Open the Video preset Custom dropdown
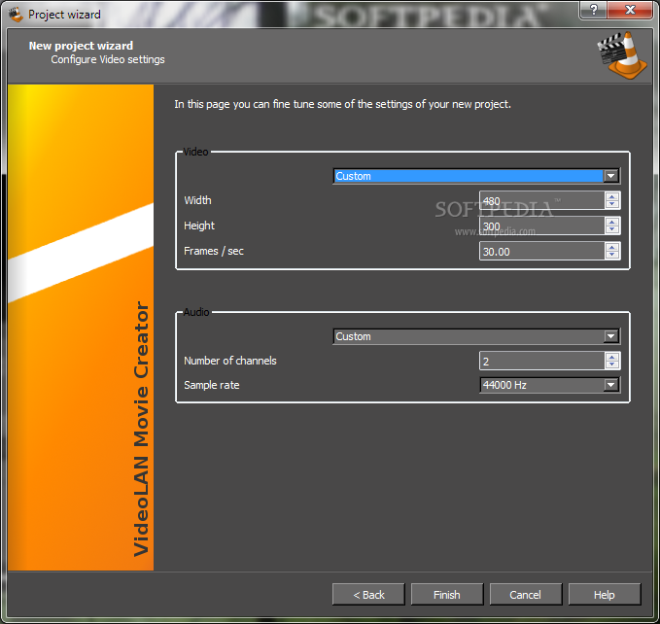This screenshot has width=660, height=624. click(x=476, y=176)
